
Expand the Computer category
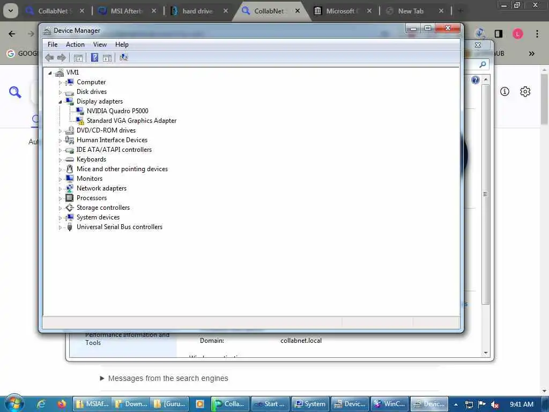(x=60, y=83)
